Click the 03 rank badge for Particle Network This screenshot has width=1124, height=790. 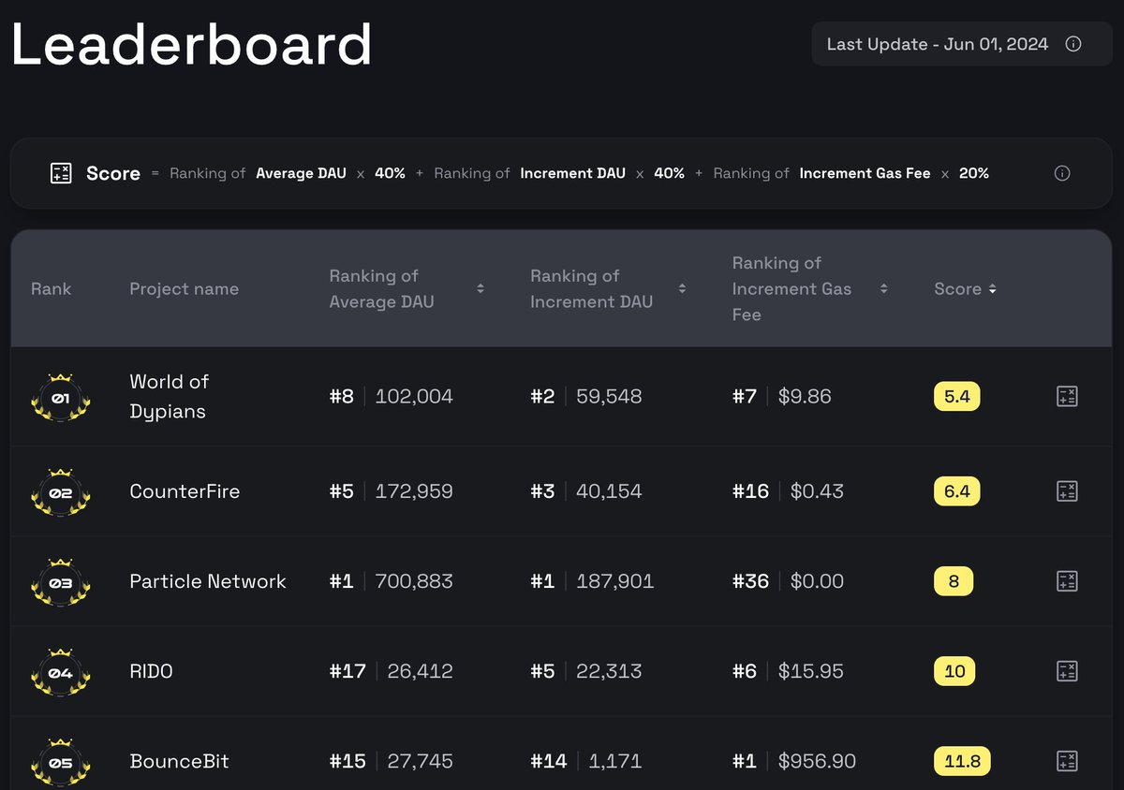point(61,581)
